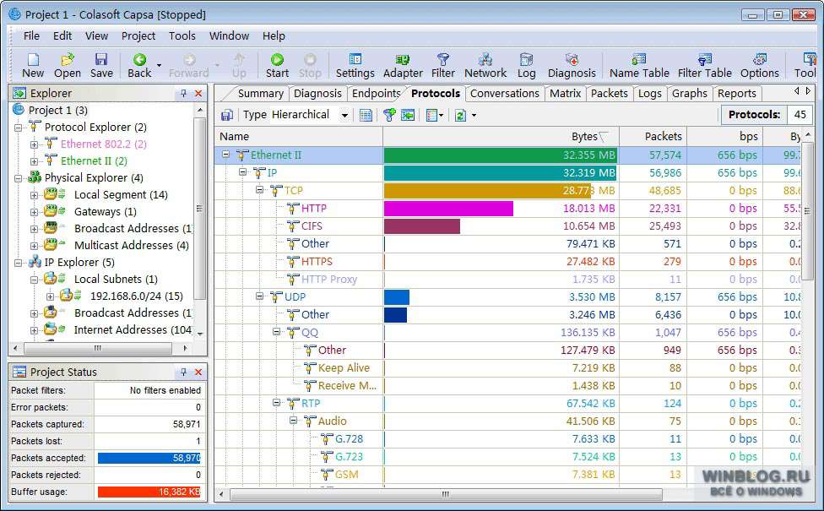Open the Network profile icon
Screen dimensions: 824x511
pos(485,60)
